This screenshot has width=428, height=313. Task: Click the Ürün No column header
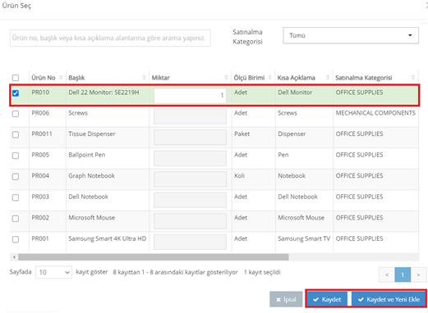[x=44, y=78]
